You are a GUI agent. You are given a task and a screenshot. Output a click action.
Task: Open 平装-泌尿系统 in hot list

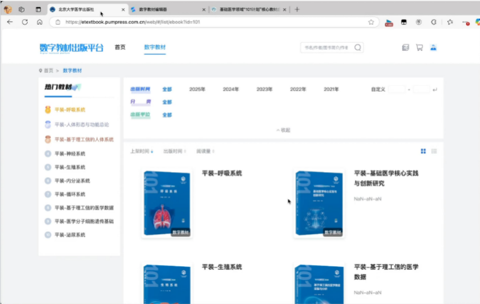click(x=70, y=235)
